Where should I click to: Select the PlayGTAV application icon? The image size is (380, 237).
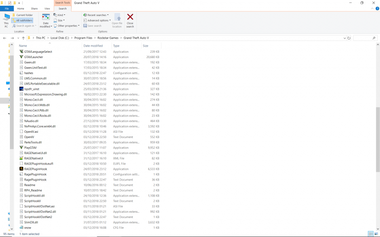click(x=21, y=148)
